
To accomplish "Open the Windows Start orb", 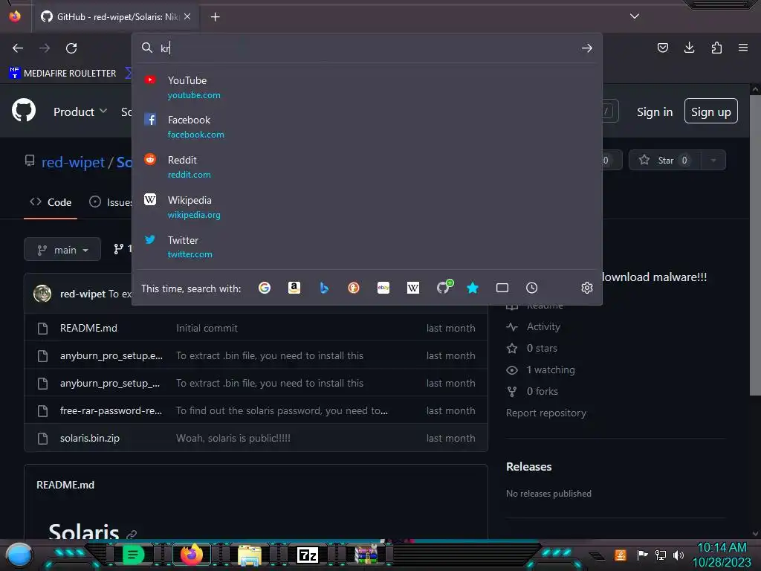I will pos(19,555).
